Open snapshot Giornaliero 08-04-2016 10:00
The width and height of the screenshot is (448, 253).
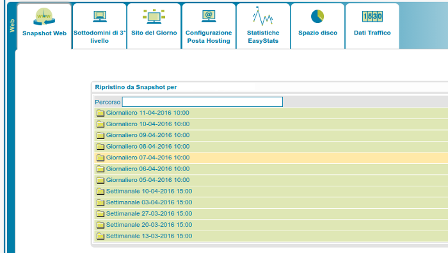[x=148, y=146]
